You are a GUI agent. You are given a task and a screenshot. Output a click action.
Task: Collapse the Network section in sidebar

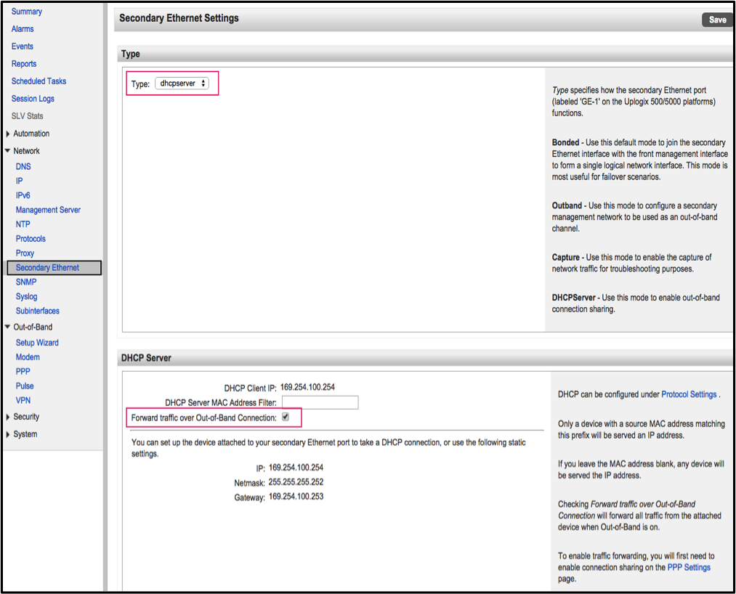8,151
